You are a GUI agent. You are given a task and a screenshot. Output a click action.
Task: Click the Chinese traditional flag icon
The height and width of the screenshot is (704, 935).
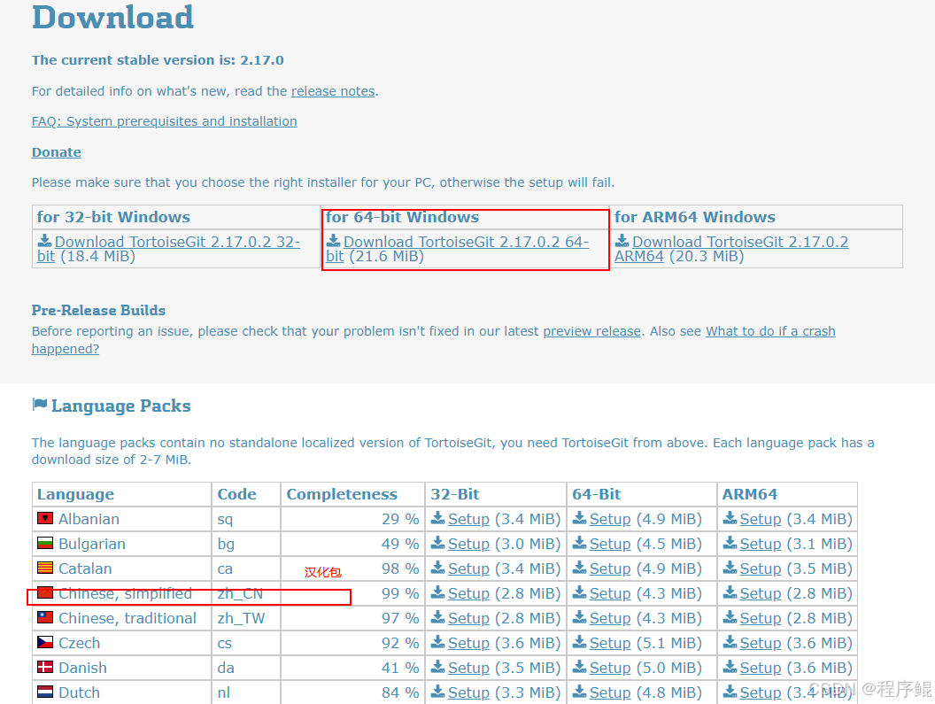click(45, 617)
